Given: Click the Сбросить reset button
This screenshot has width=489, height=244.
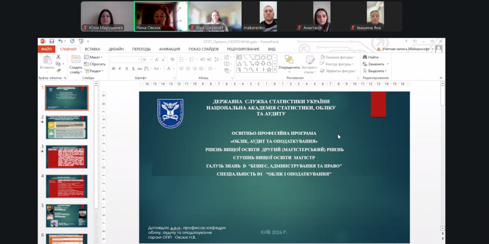Looking at the screenshot, I should point(95,64).
